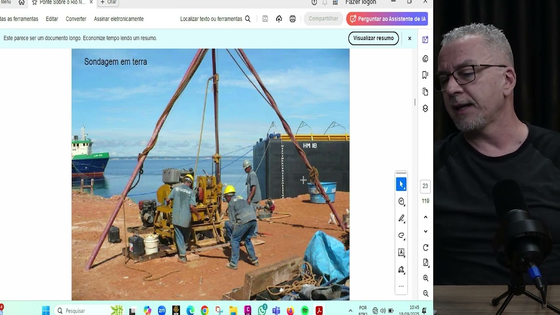Switch to Ponte Sobre o Rio tab
Screen dimensions: 560x315
click(62, 2)
